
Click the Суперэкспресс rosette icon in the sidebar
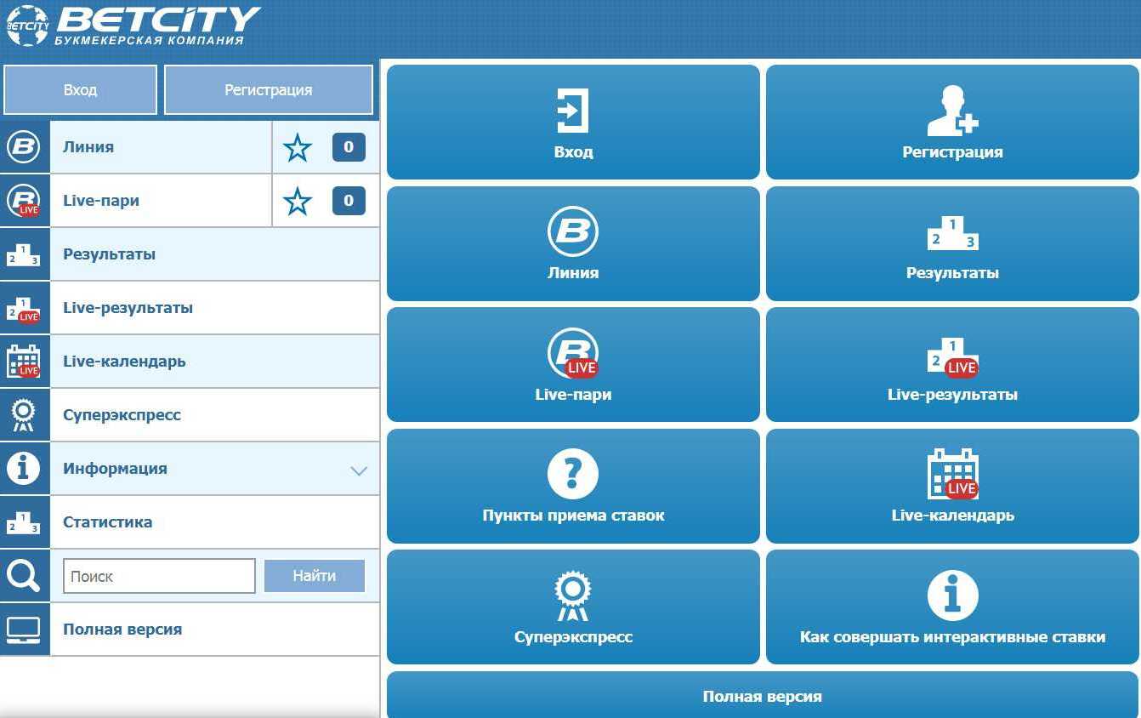(24, 415)
